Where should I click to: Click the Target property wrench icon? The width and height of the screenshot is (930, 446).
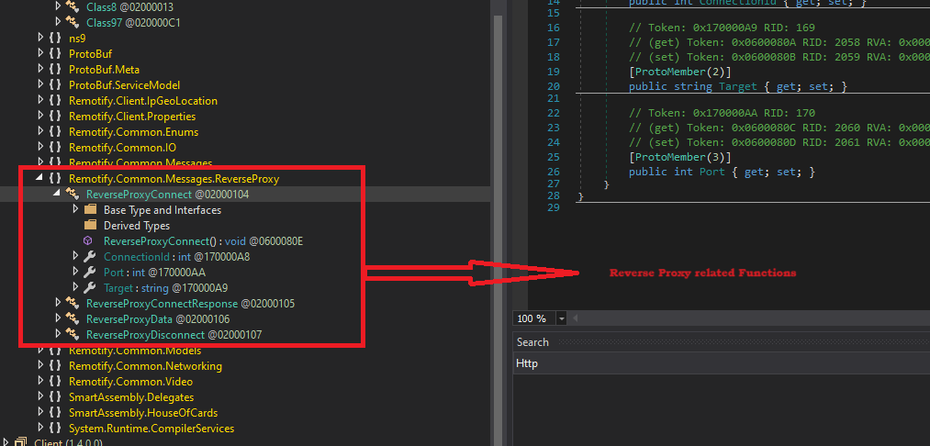click(90, 287)
